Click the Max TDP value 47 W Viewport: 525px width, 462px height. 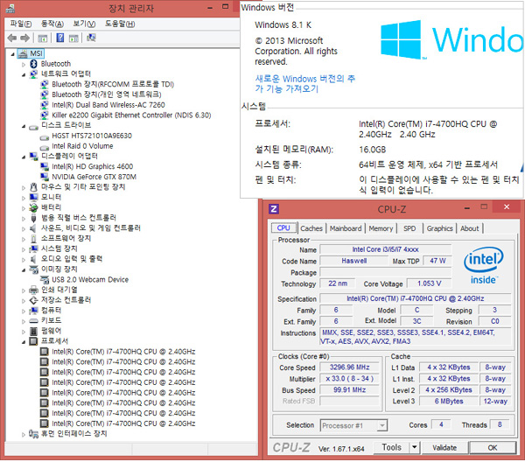coord(437,261)
